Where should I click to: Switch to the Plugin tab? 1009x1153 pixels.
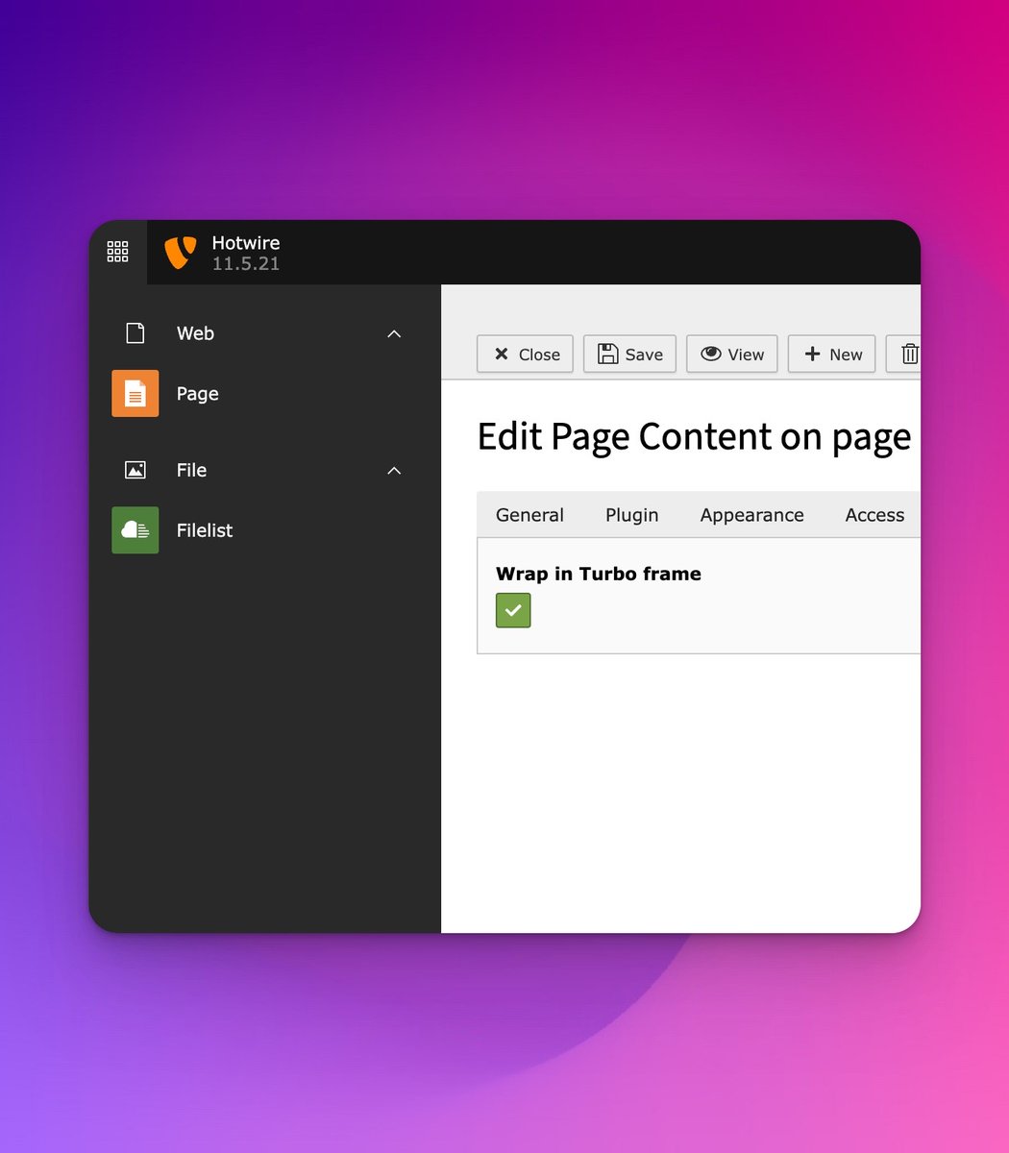[x=632, y=515]
